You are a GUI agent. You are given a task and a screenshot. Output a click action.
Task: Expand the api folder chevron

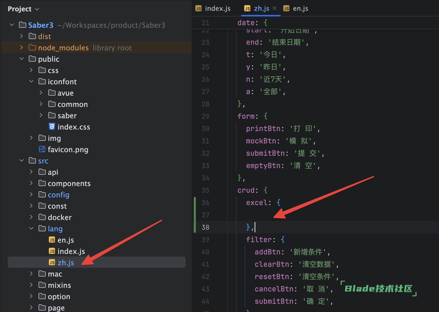31,172
